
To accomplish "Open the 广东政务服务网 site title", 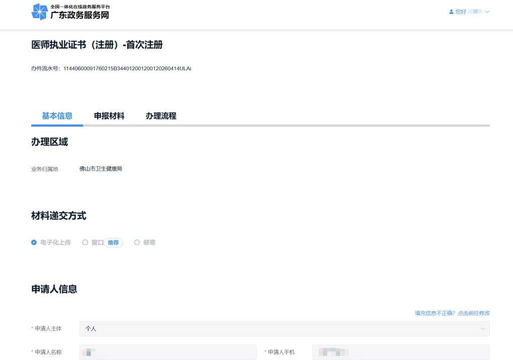I will point(80,15).
